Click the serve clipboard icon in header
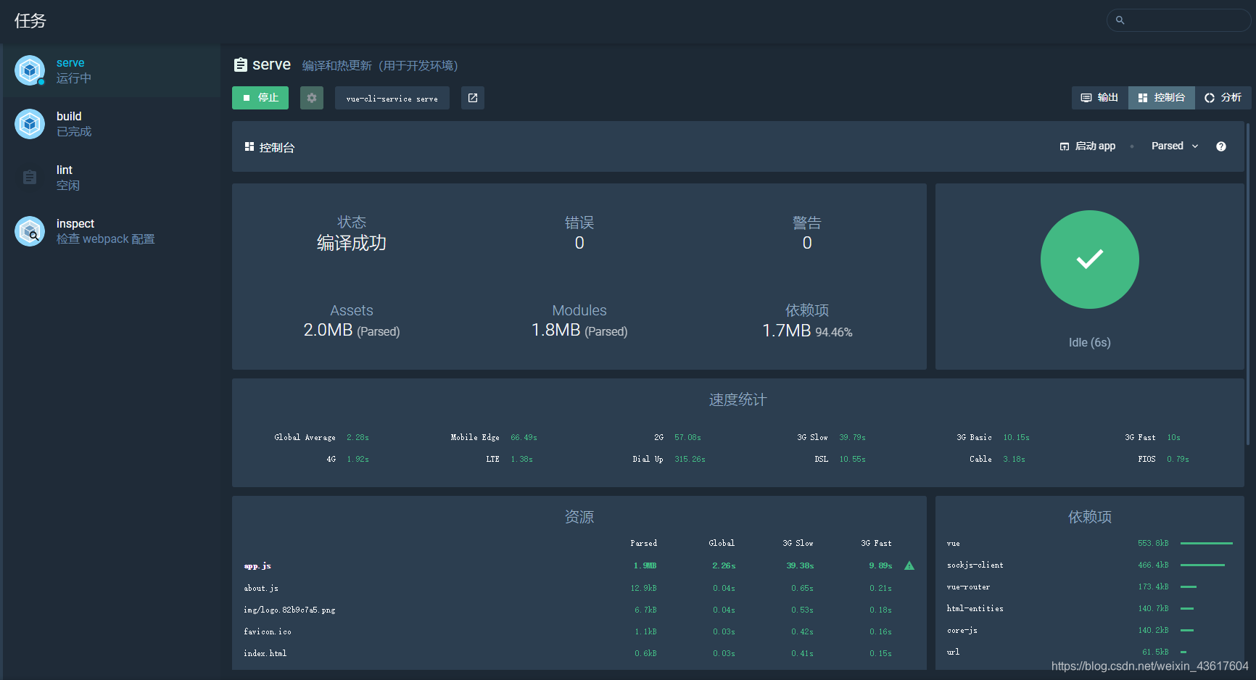Screen dimensions: 1256x680 [240, 65]
